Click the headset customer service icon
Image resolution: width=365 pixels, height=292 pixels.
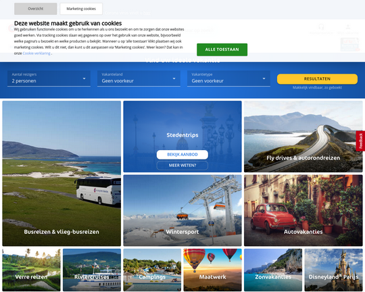coord(321,27)
